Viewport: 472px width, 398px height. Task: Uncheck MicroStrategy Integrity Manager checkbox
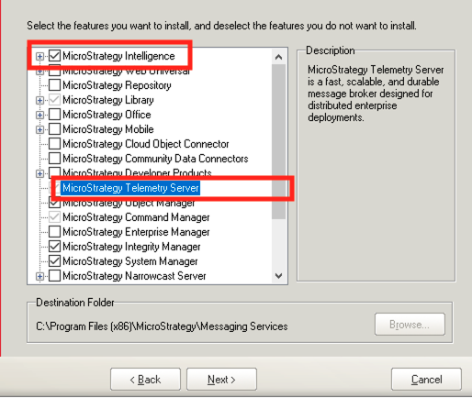54,246
